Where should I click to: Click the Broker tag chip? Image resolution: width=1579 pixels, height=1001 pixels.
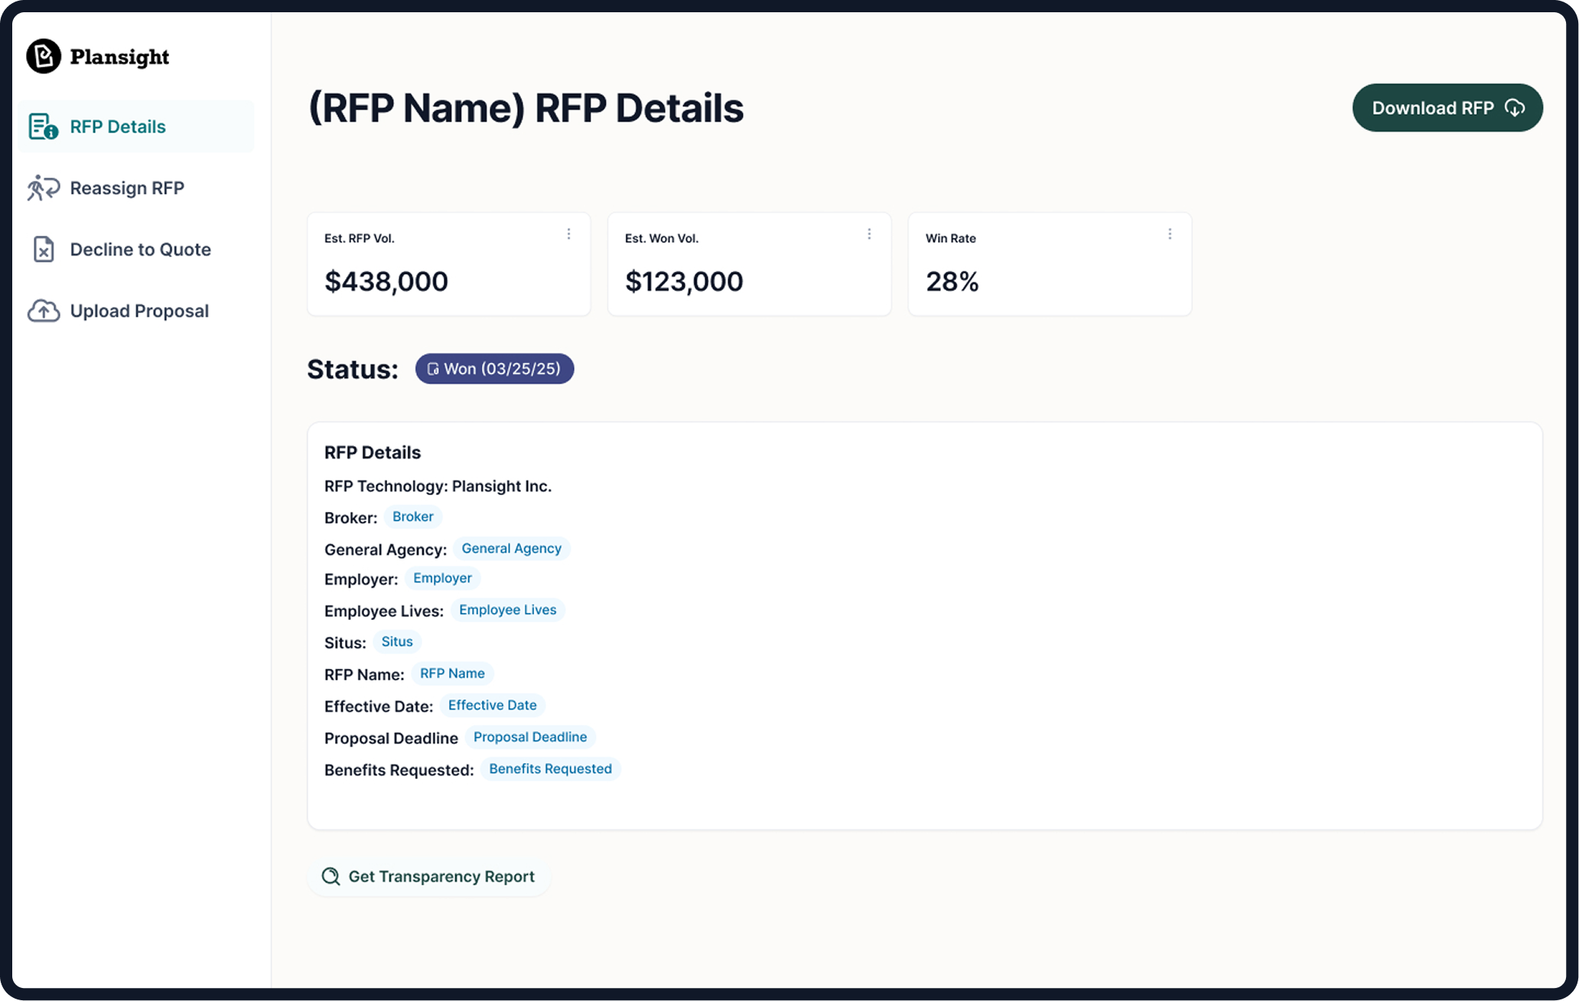pos(412,516)
